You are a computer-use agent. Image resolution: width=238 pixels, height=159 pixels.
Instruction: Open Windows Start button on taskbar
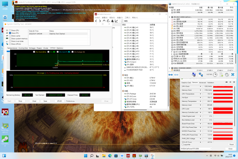(86, 156)
